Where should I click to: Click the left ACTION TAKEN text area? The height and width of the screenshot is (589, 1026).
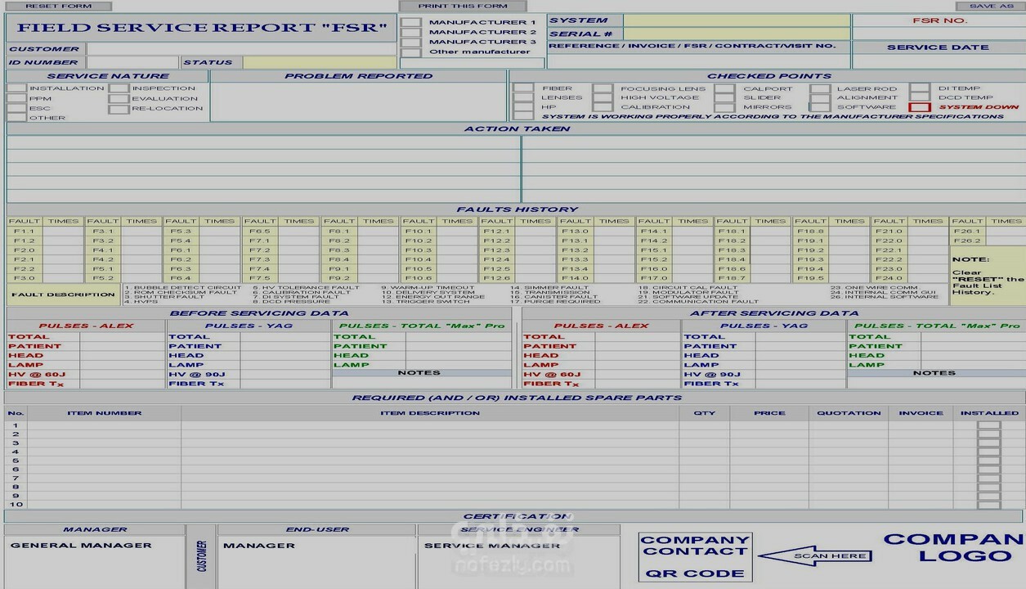[263, 169]
